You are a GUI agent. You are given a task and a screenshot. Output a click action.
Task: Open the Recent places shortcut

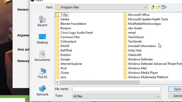[42, 21]
